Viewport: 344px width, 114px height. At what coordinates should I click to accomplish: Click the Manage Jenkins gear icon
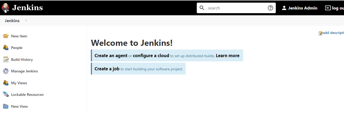point(6,71)
